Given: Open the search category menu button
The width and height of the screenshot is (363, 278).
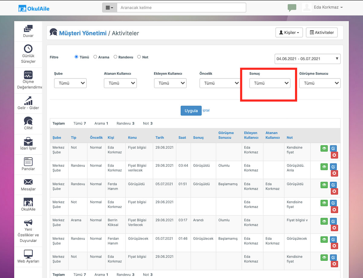Looking at the screenshot, I should pos(110,8).
